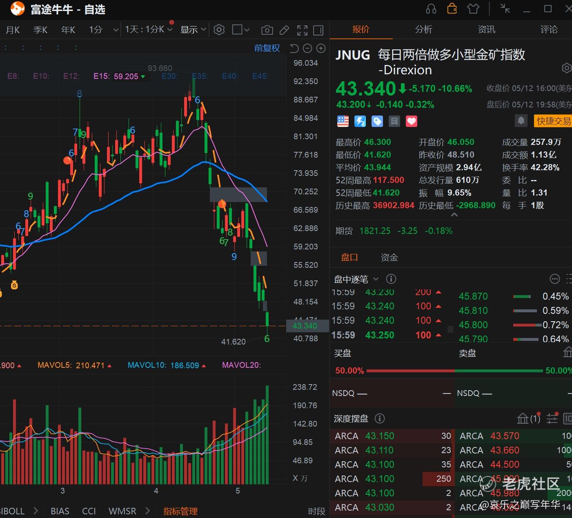Open depth exchange filter bank icon (1)
This screenshot has height=518, width=572.
tap(528, 418)
